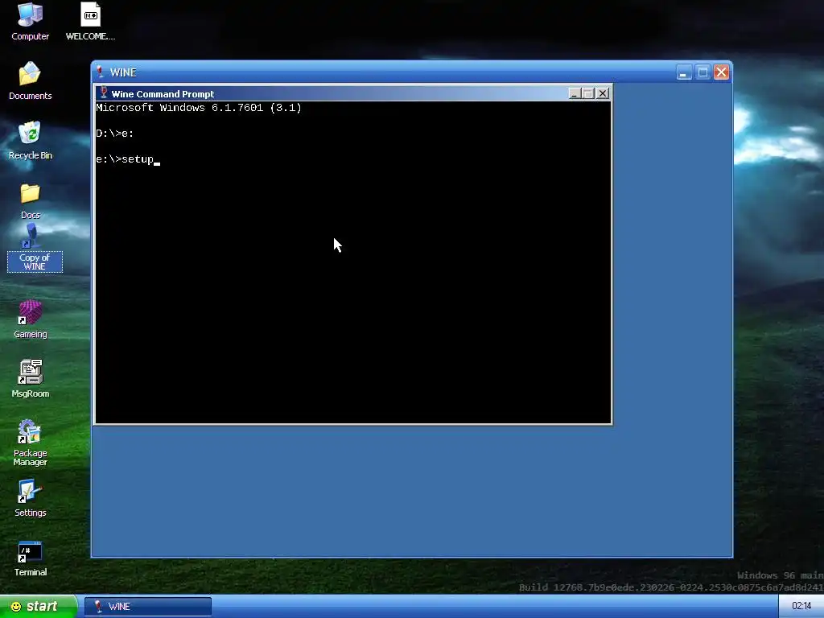Click the Wine Command Prompt title icon
824x618 pixels.
point(104,93)
